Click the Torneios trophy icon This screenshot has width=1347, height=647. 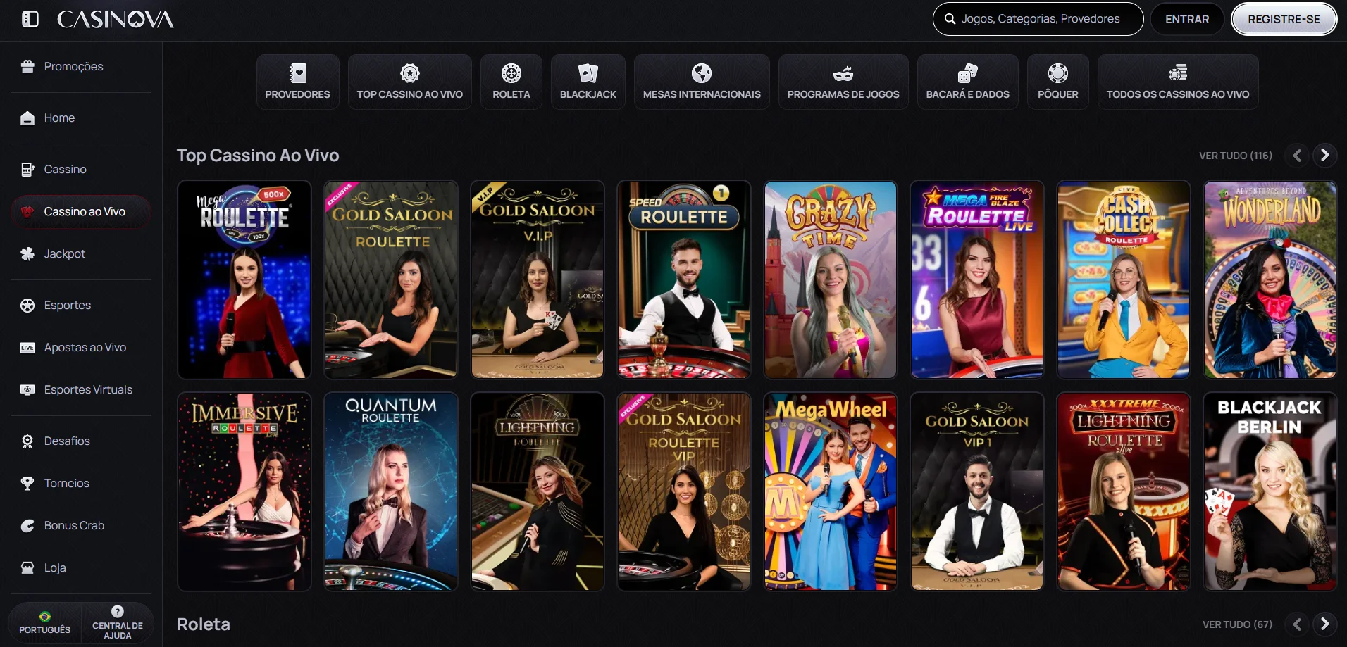pos(27,483)
